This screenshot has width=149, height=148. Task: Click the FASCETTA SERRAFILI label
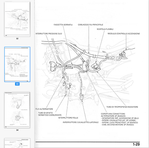pos(63,25)
